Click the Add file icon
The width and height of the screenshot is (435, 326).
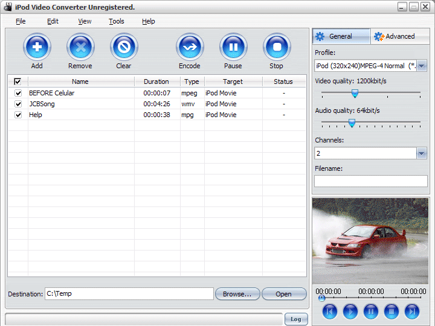coord(37,47)
